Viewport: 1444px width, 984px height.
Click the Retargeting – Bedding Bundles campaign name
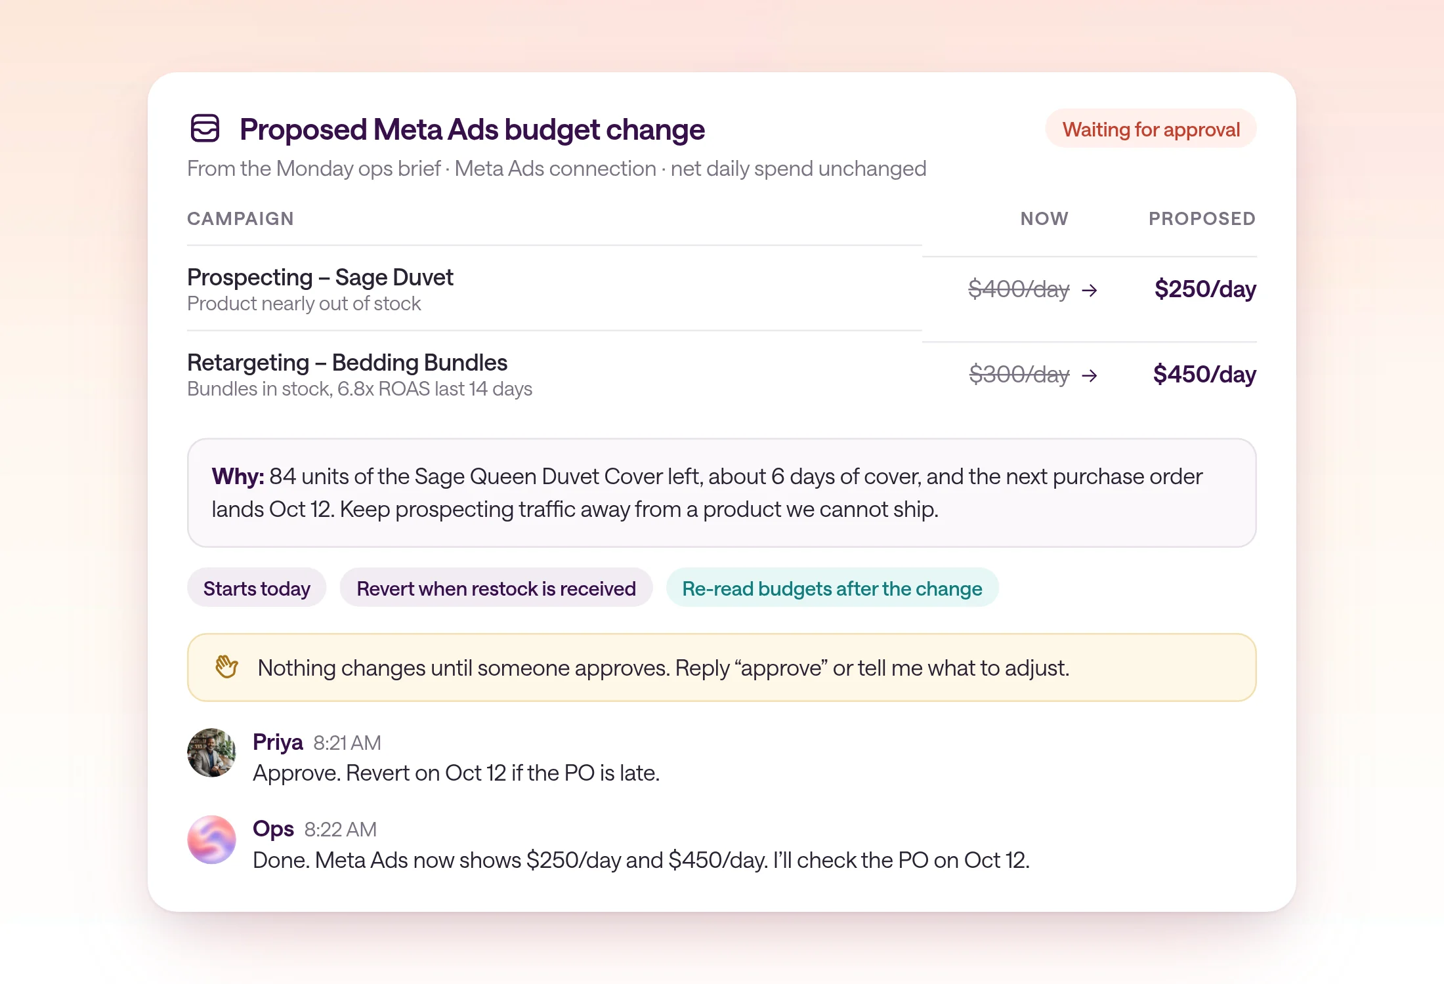(347, 362)
